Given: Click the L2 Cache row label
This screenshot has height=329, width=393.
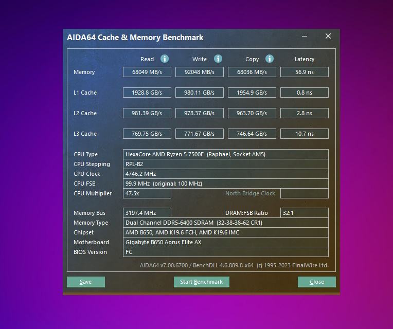Looking at the screenshot, I should click(85, 113).
